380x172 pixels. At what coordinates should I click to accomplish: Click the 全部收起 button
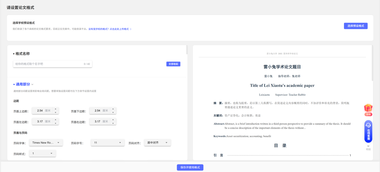click(173, 64)
